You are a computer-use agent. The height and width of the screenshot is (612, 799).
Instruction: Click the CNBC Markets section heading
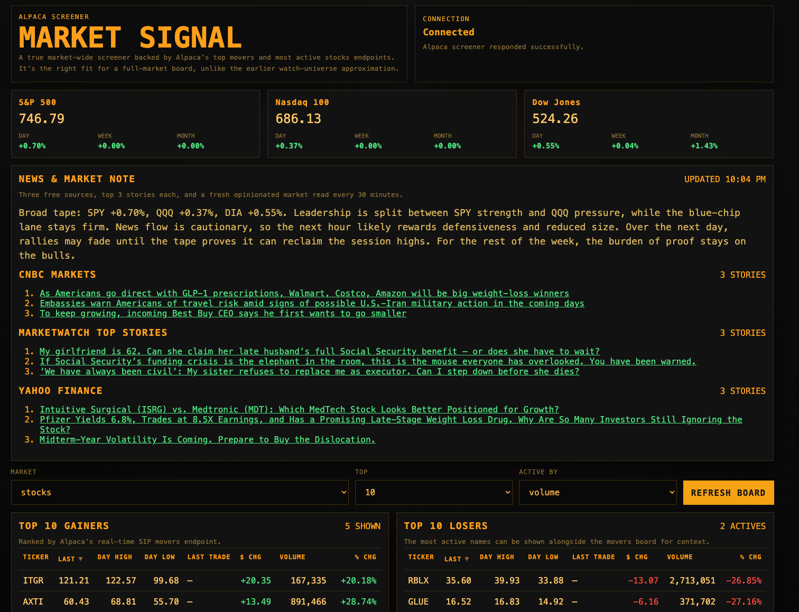58,275
